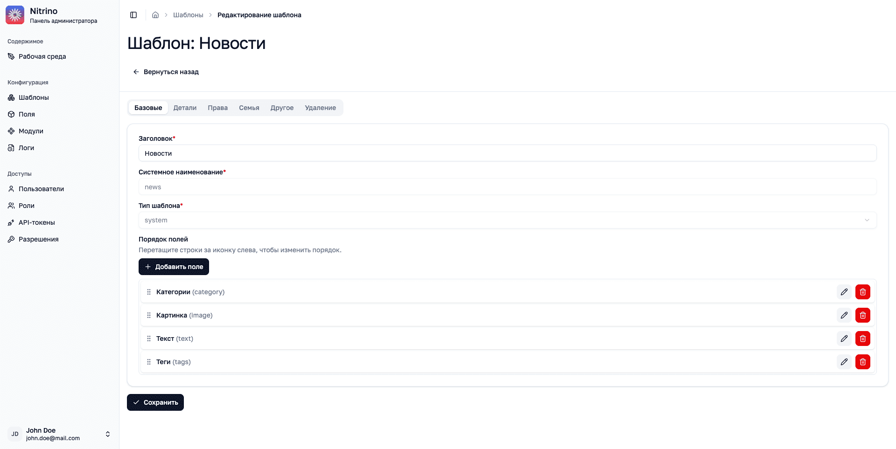Grab the drag handle of Теги row
Screen dimensions: 896x449
pos(149,362)
